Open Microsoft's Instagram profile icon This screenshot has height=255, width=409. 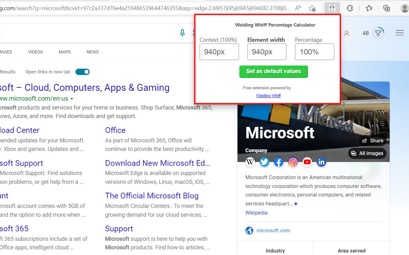293,162
